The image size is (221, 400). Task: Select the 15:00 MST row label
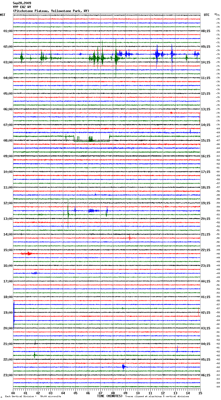click(8, 250)
